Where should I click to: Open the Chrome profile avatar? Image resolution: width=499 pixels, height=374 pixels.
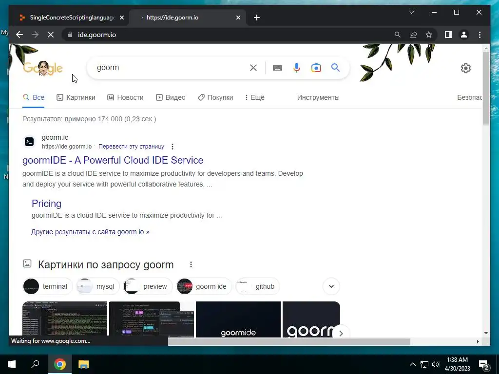(x=464, y=35)
